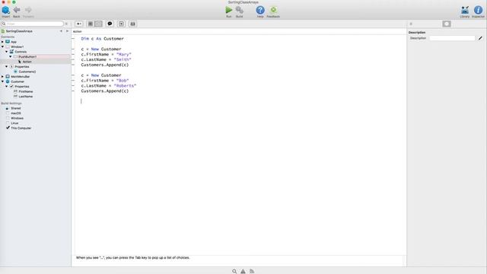Viewport: 487px width, 274px height.
Task: Select MainMenuBar in navigator
Action: tap(21, 76)
